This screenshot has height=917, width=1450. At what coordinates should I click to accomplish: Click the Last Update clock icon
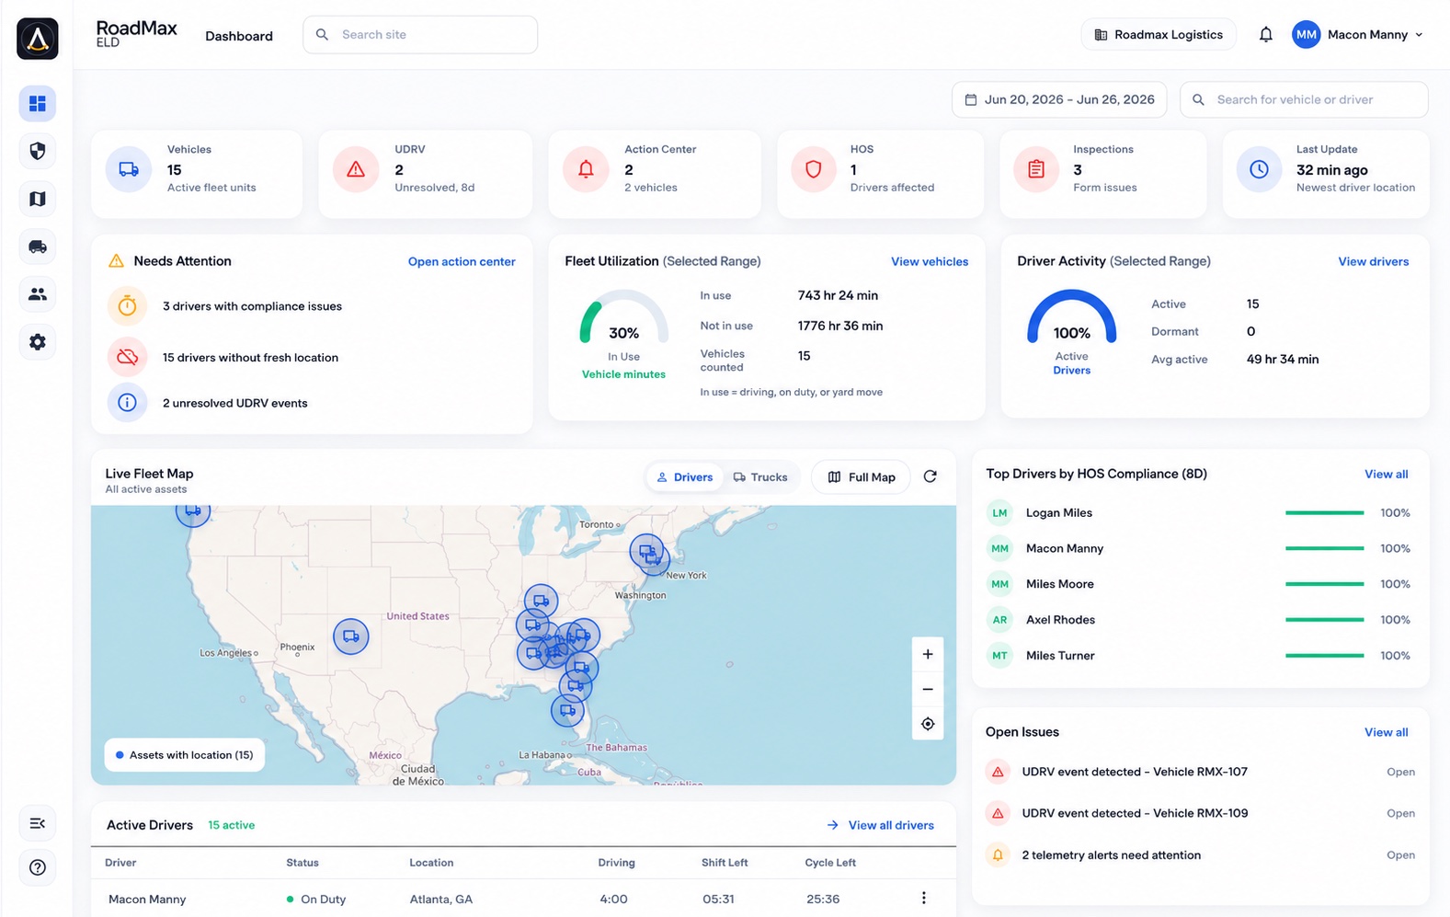(1259, 169)
